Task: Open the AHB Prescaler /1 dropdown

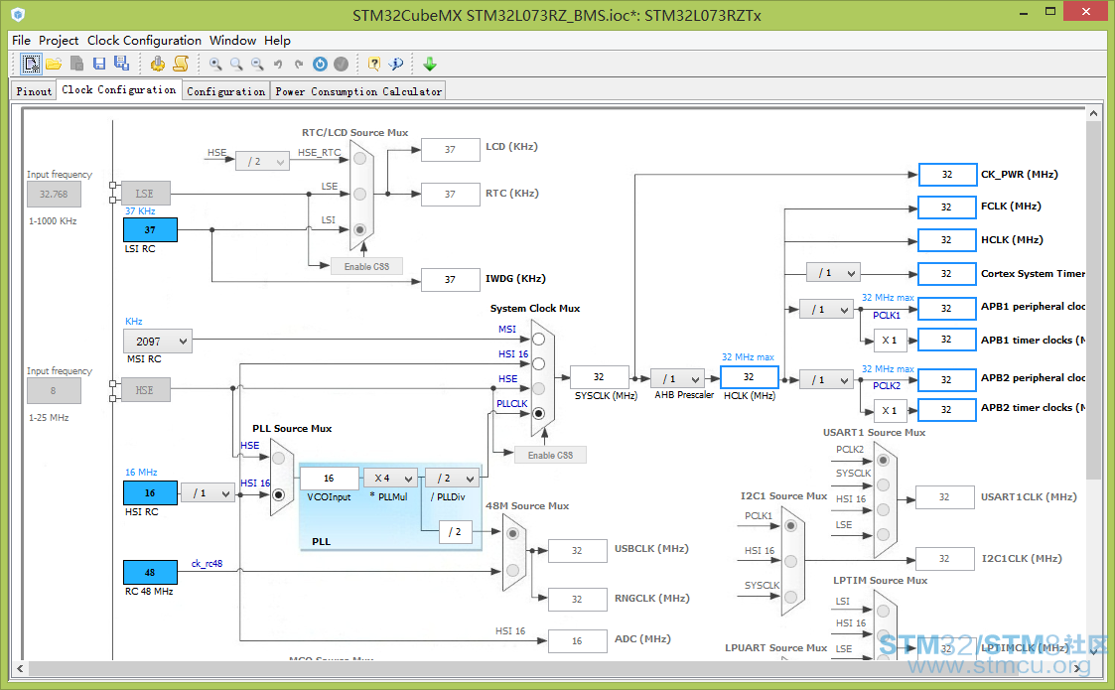Action: coord(678,379)
